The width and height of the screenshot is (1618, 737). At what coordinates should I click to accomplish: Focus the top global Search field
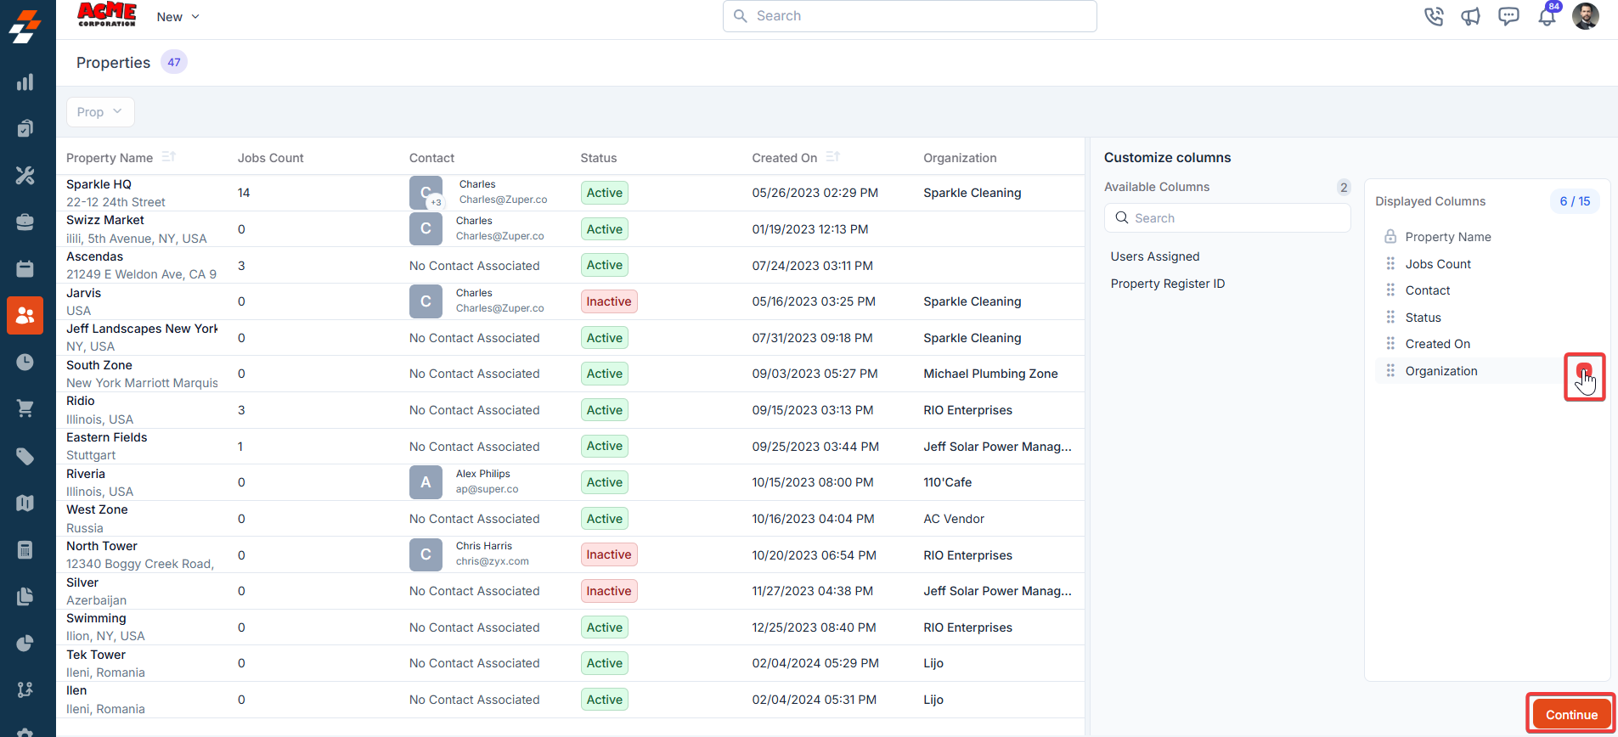[910, 16]
